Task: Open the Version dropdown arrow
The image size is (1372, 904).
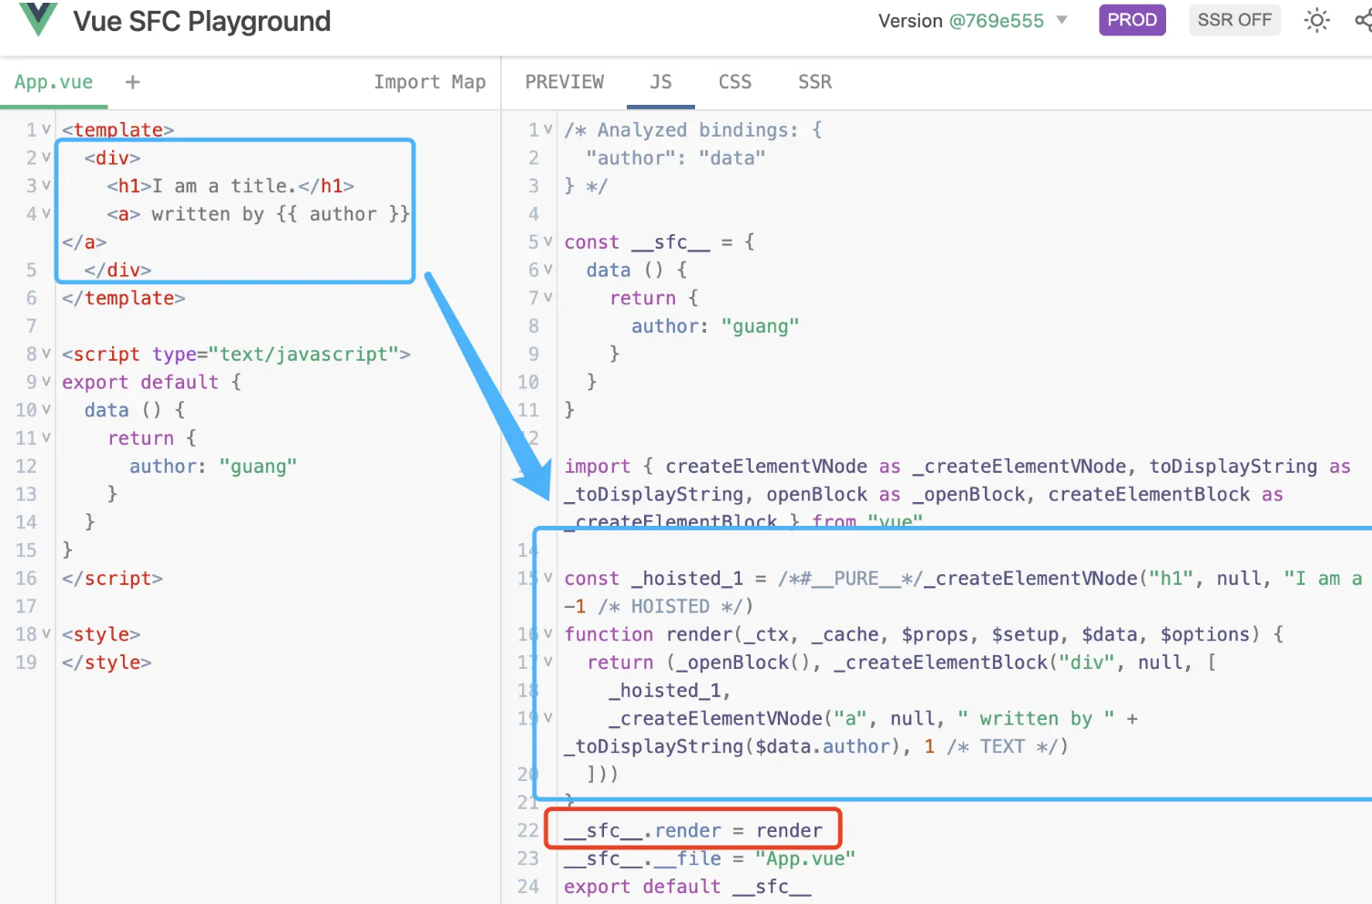Action: (1061, 20)
